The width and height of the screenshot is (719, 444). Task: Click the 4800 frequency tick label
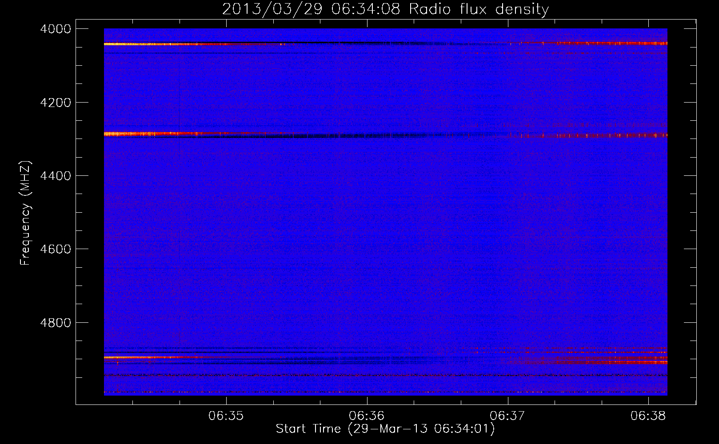click(56, 323)
